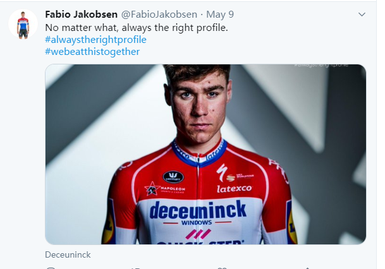Expand the tweet options chevron menu
This screenshot has width=385, height=269.
click(x=362, y=14)
